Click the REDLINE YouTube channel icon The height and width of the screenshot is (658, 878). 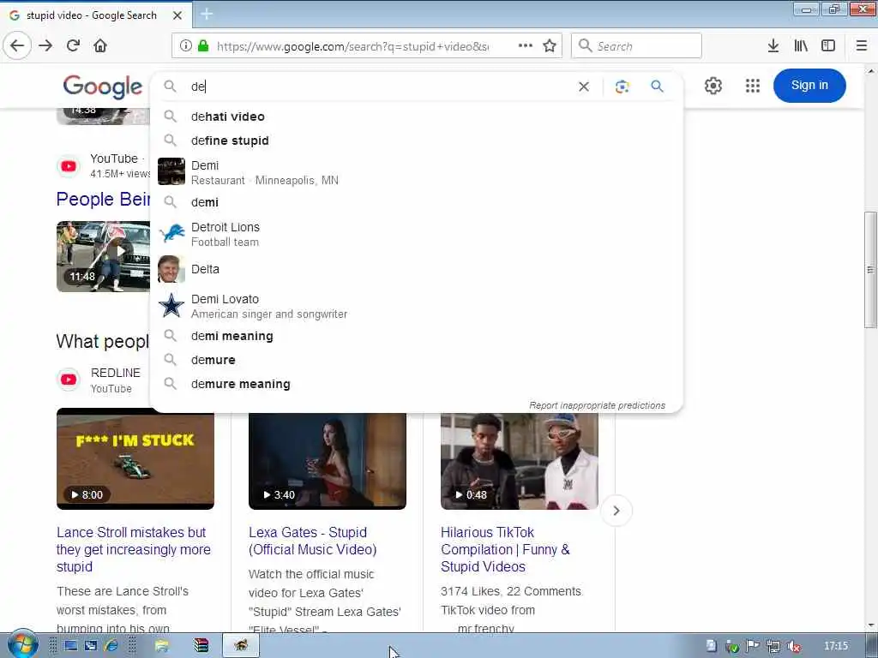(x=69, y=380)
